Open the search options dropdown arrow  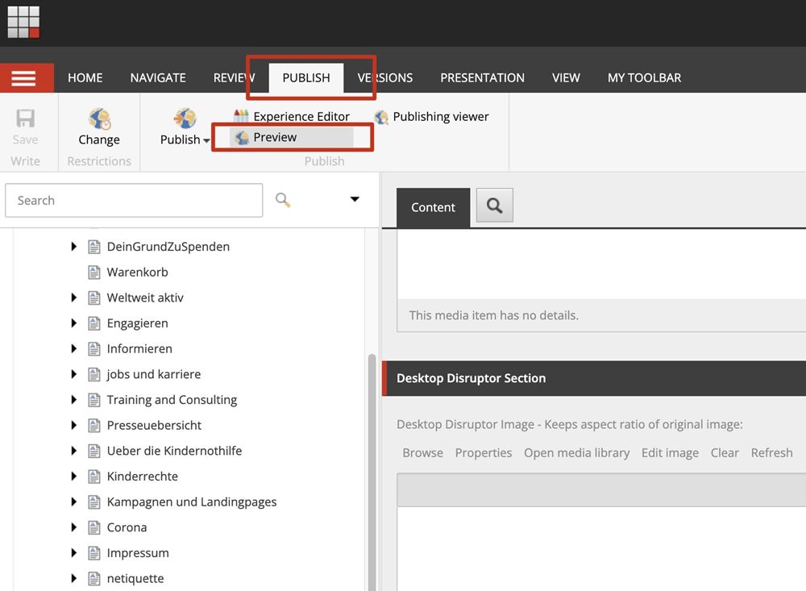(x=355, y=200)
